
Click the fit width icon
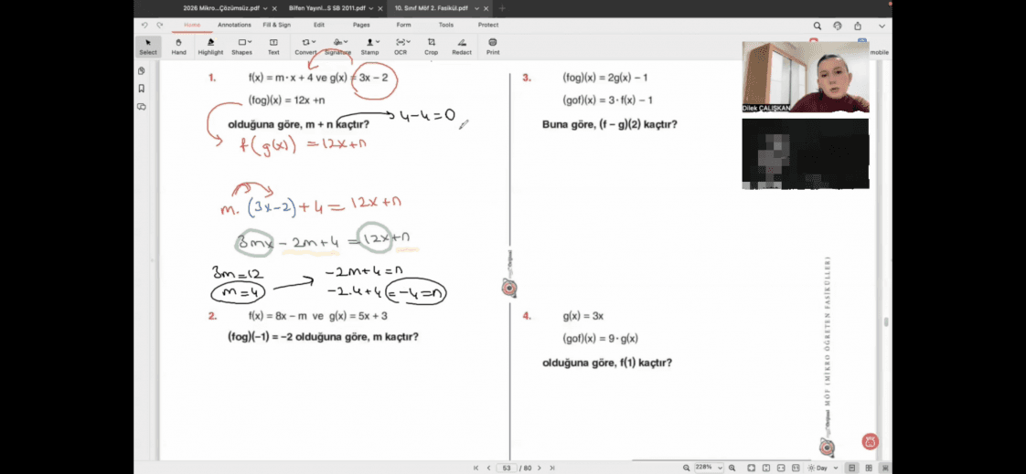(x=781, y=469)
